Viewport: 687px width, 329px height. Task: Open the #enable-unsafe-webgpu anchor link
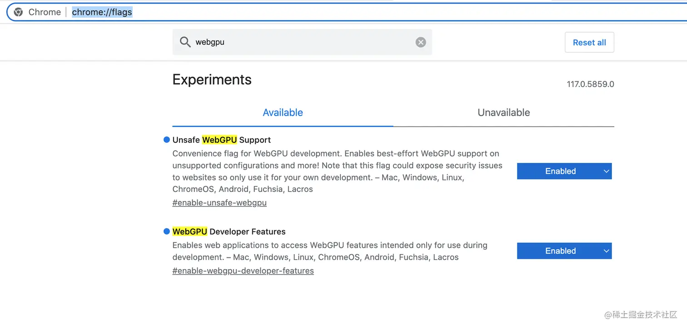click(219, 203)
